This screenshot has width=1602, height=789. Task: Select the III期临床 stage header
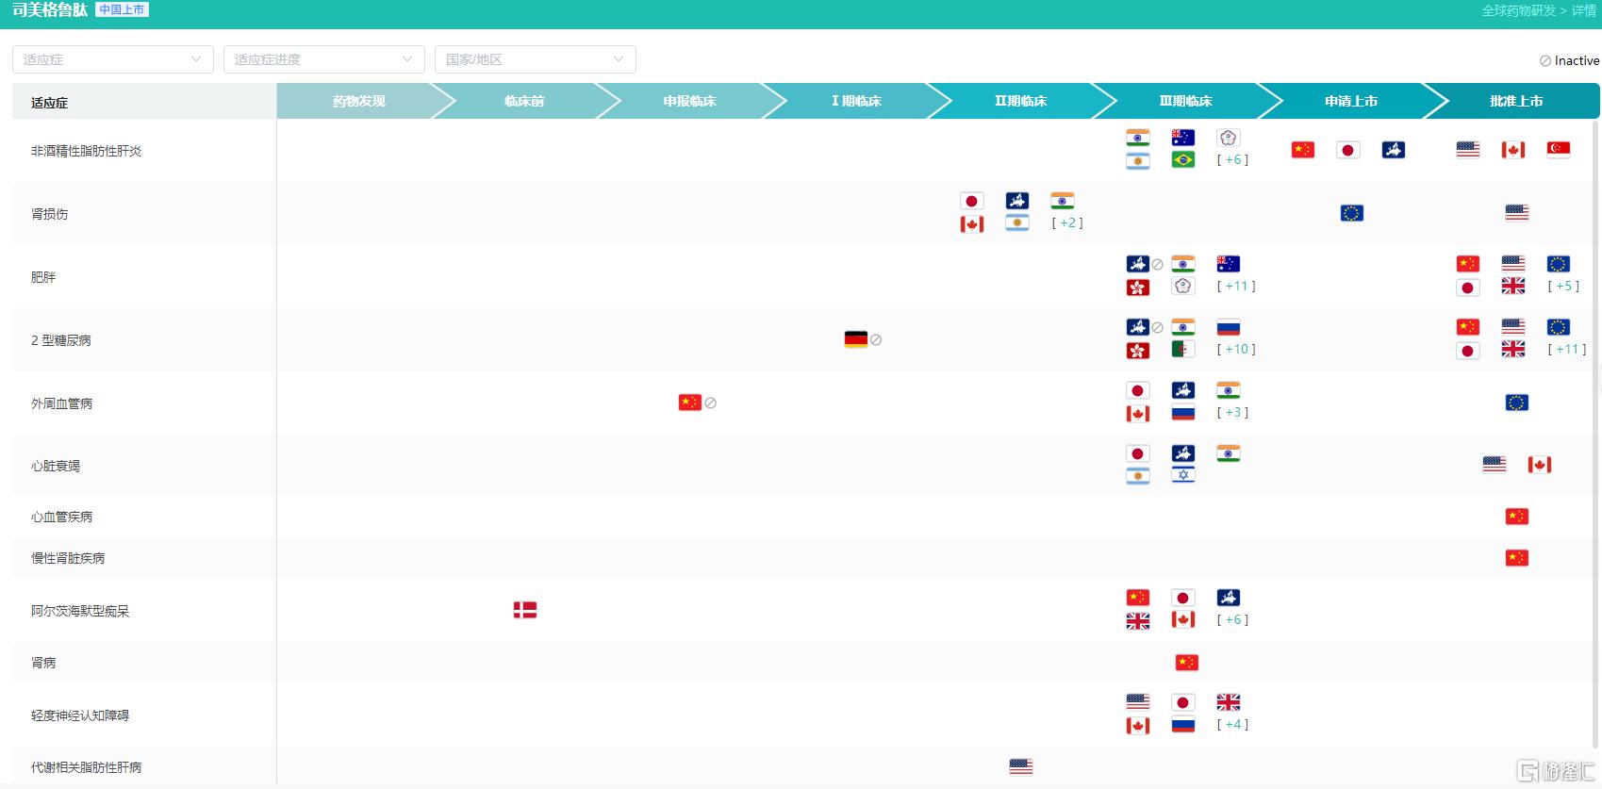coord(1185,101)
